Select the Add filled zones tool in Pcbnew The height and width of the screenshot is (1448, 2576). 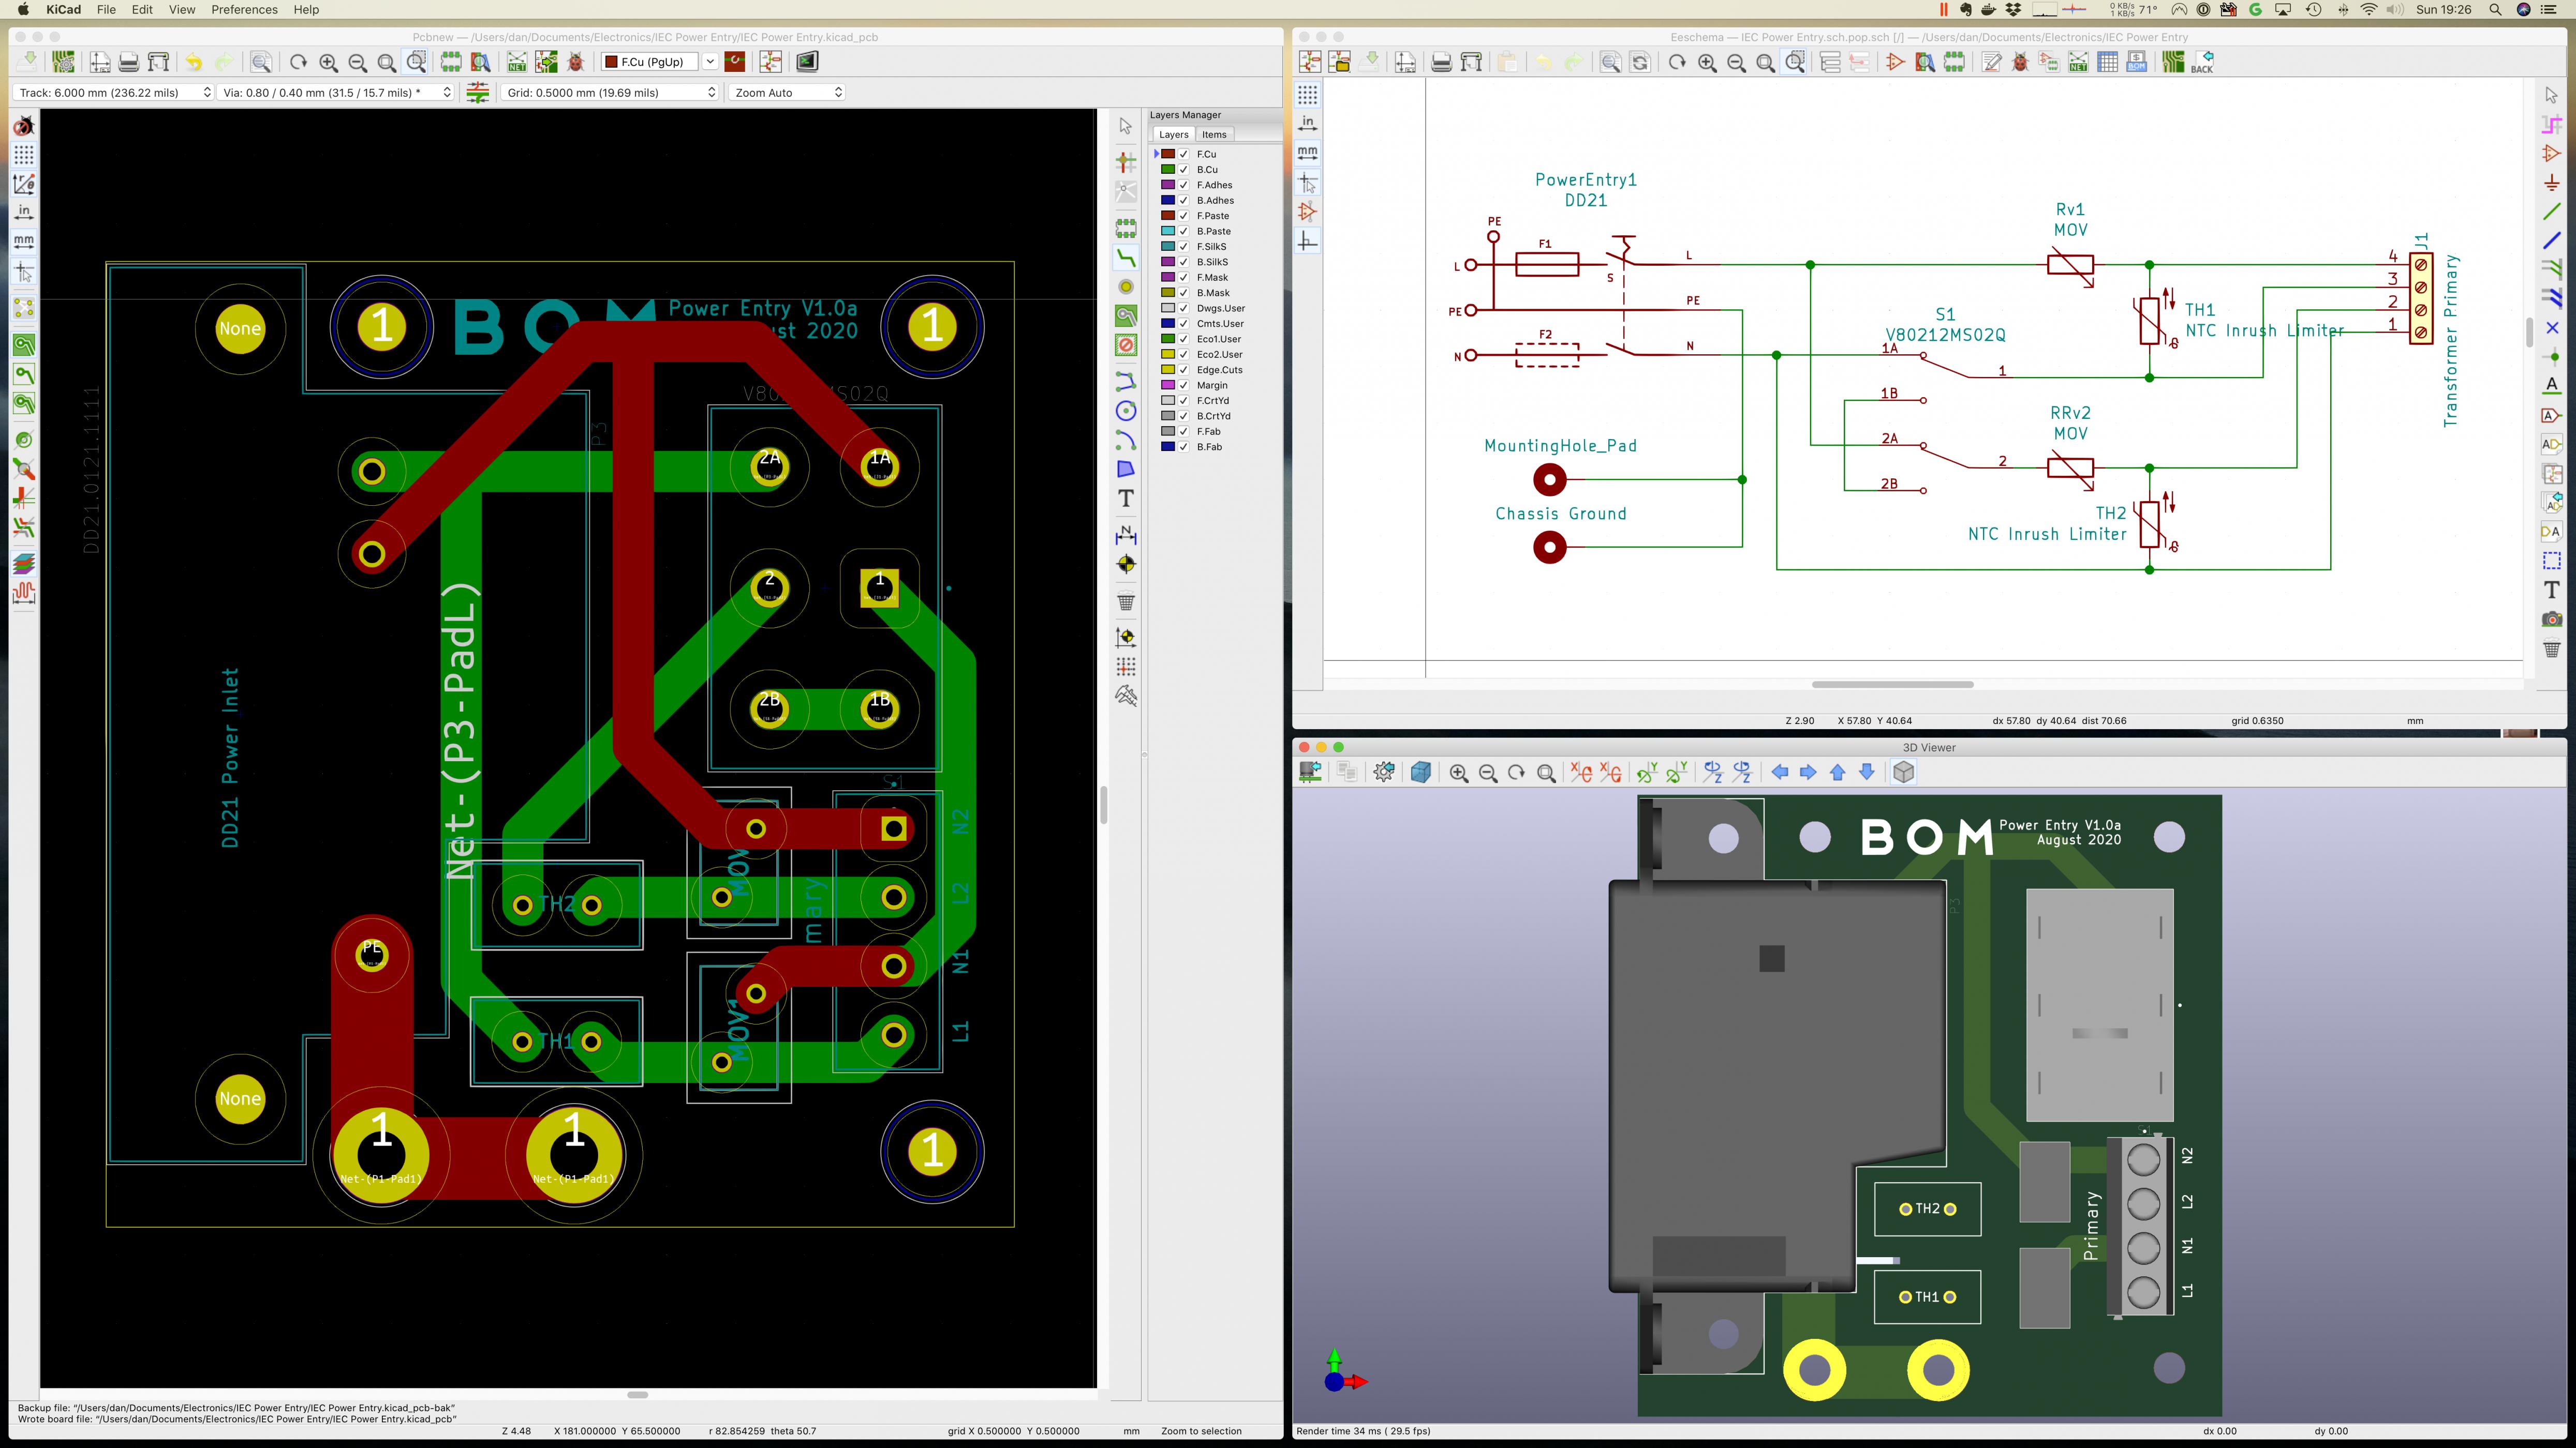pyautogui.click(x=1126, y=316)
